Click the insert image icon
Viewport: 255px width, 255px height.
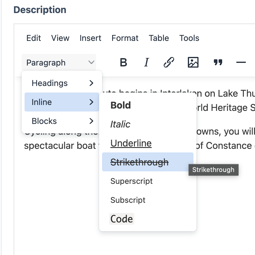193,63
